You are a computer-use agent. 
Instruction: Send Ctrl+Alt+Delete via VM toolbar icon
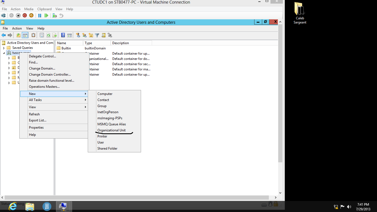click(3, 15)
